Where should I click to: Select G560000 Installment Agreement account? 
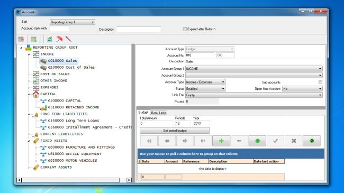(90, 127)
